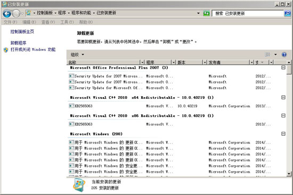Open the 工具(T) menu
The width and height of the screenshot is (293, 195).
[x=67, y=22]
